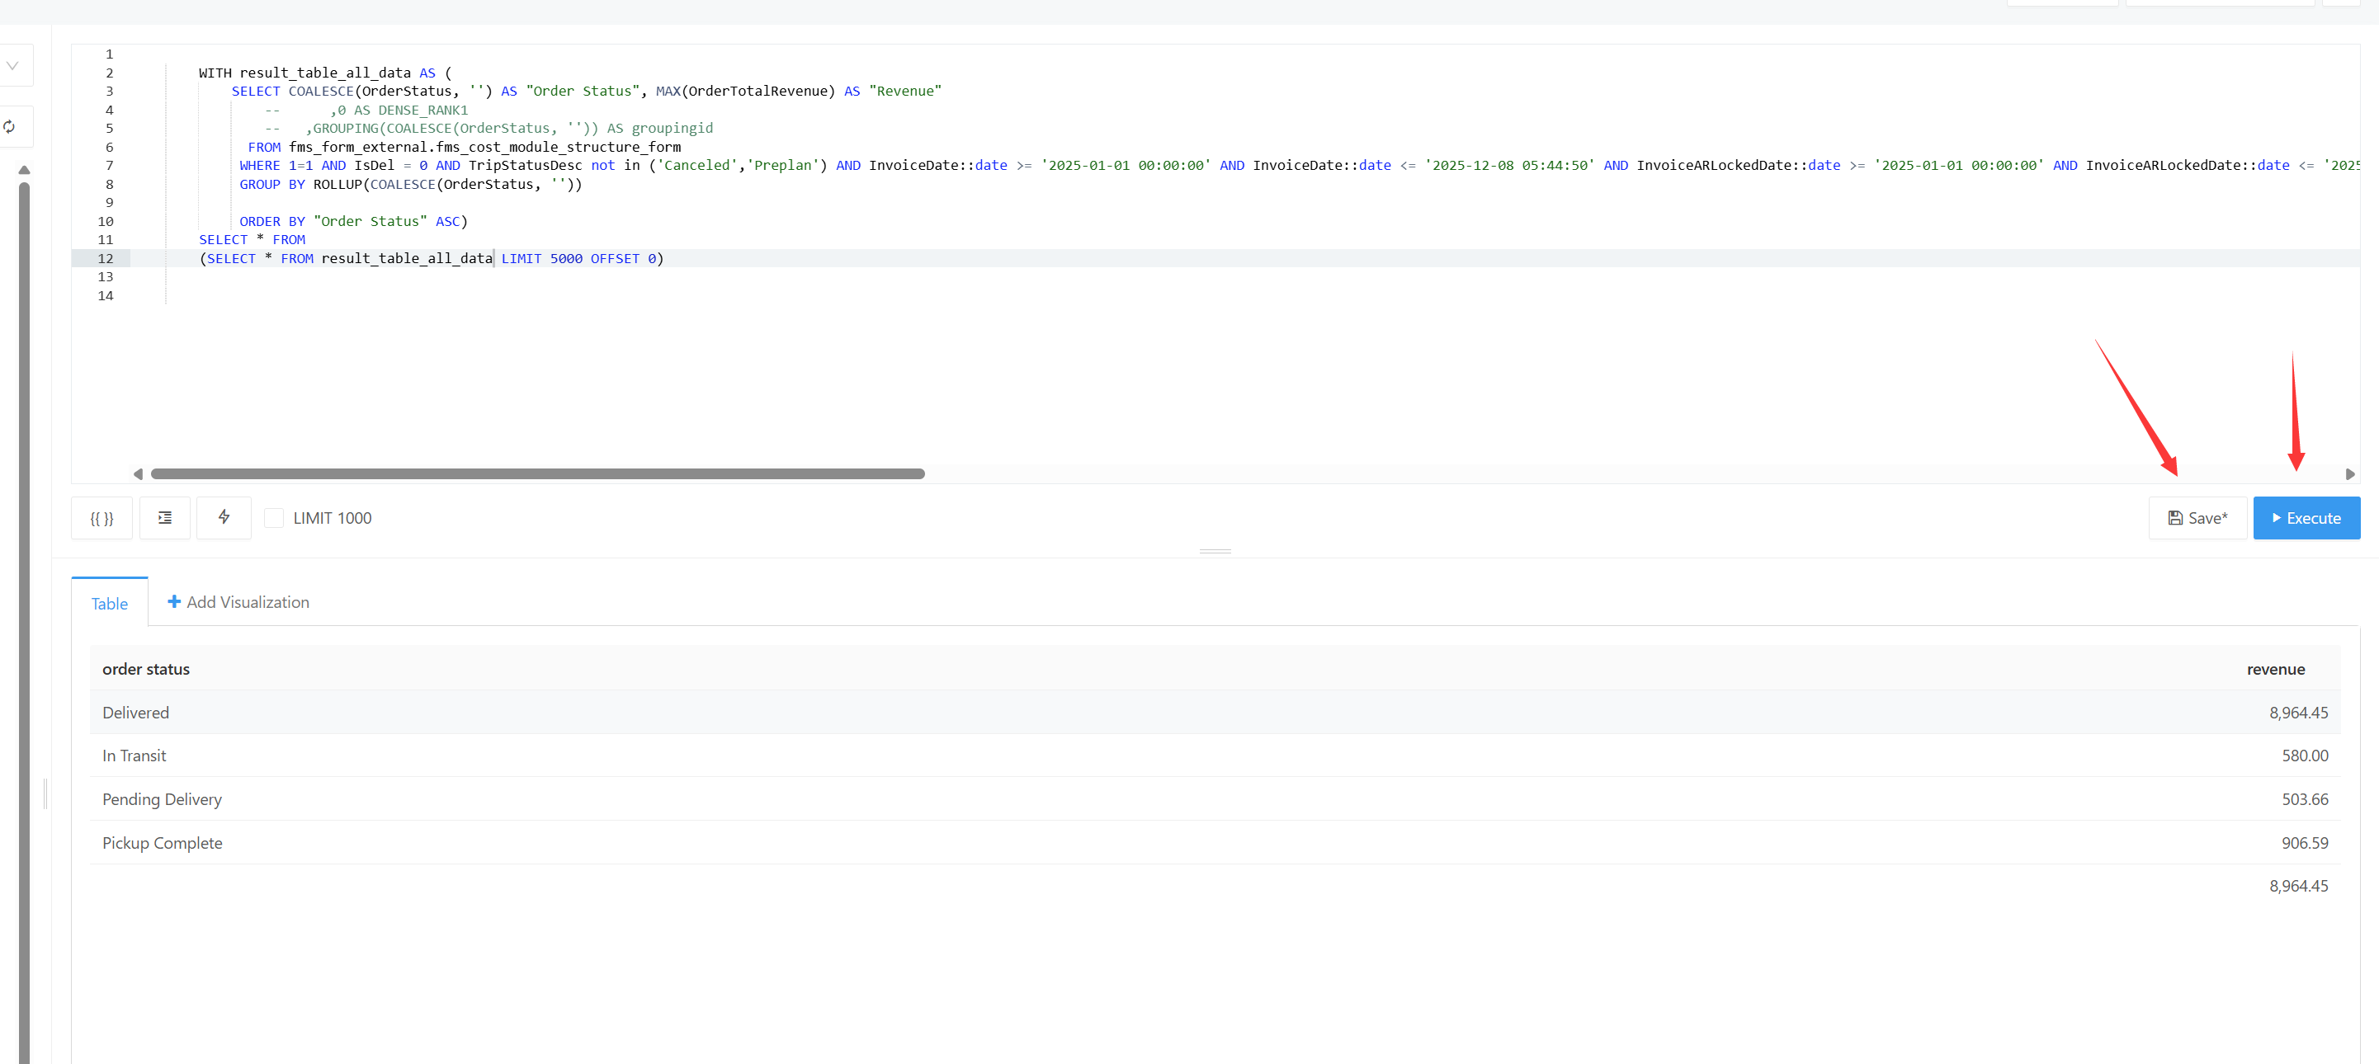Click the up arrow in the left sidebar
This screenshot has width=2379, height=1064.
[x=24, y=169]
